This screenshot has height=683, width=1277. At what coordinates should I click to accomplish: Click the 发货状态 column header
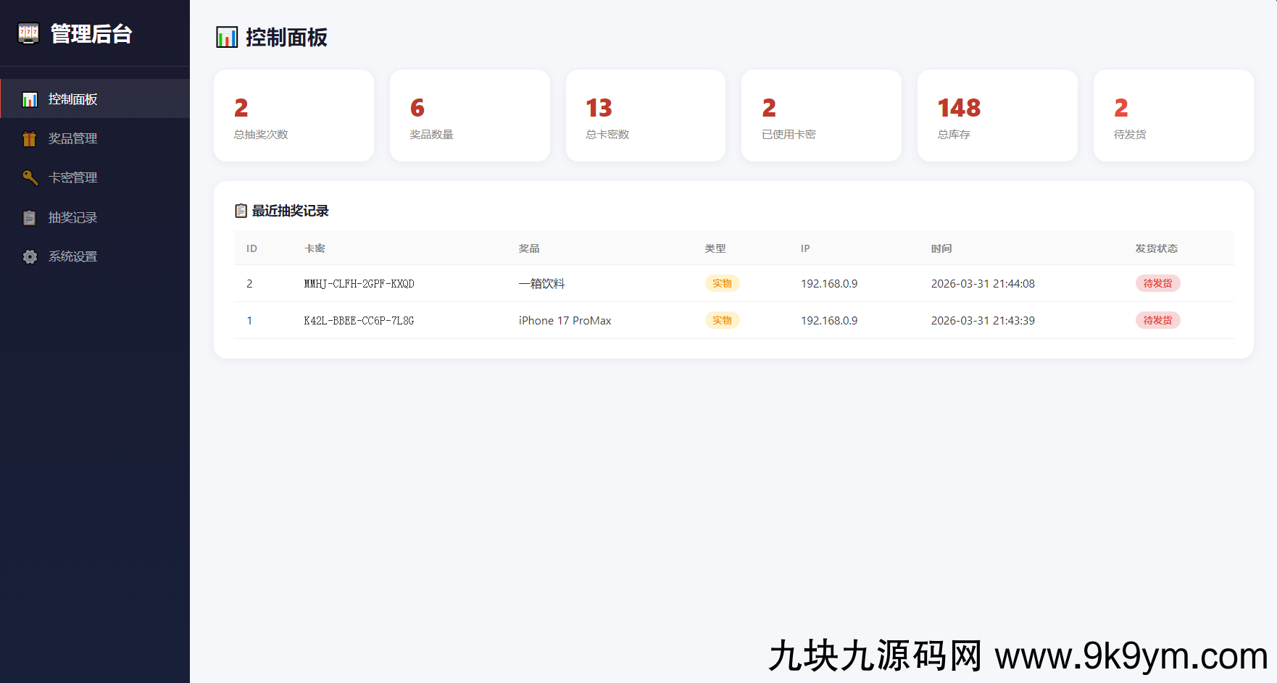click(1156, 248)
